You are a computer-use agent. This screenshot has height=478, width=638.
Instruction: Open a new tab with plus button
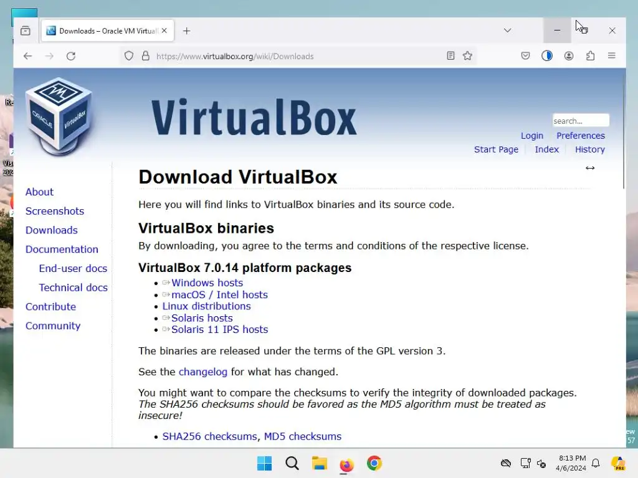tap(186, 31)
